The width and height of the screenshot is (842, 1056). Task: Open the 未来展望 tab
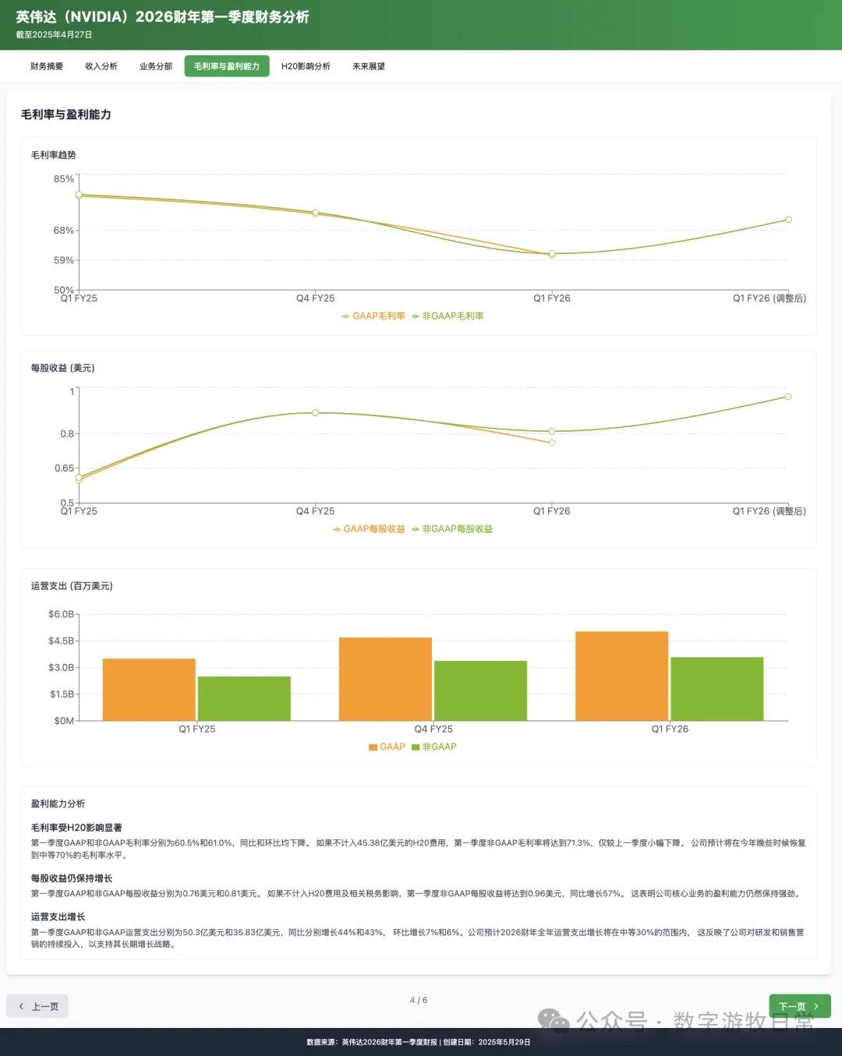pyautogui.click(x=369, y=66)
